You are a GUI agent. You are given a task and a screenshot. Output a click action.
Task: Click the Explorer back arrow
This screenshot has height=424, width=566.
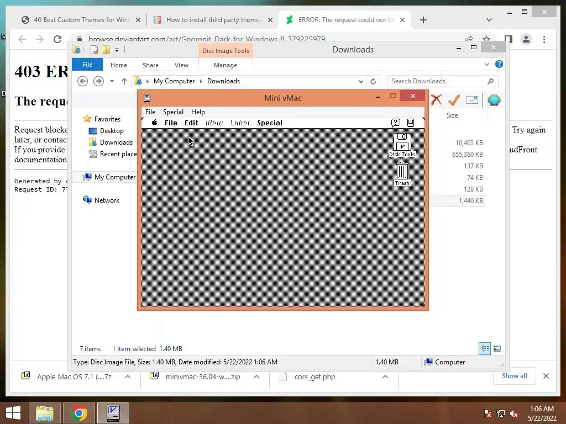pyautogui.click(x=83, y=81)
